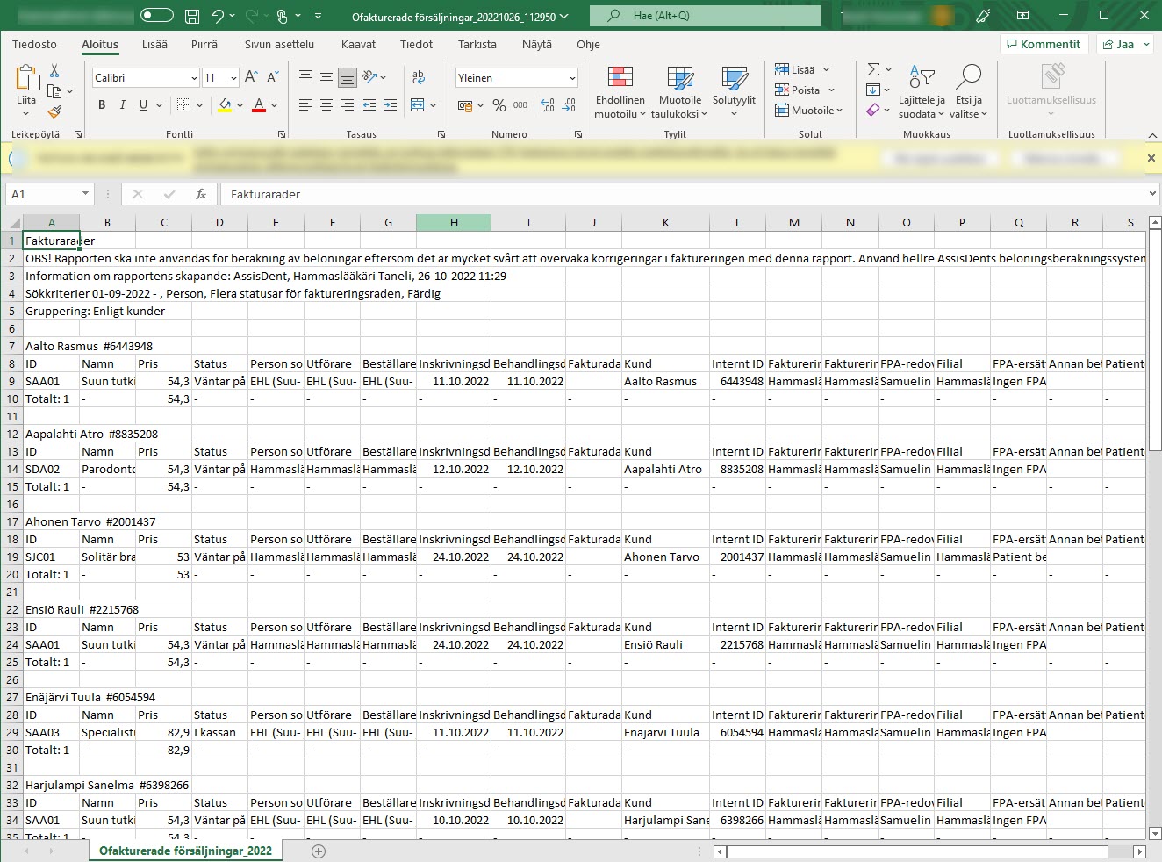Select sheet tab Ofakturerade försäljningar_2022
Screen dimensions: 1162x862
(x=185, y=851)
